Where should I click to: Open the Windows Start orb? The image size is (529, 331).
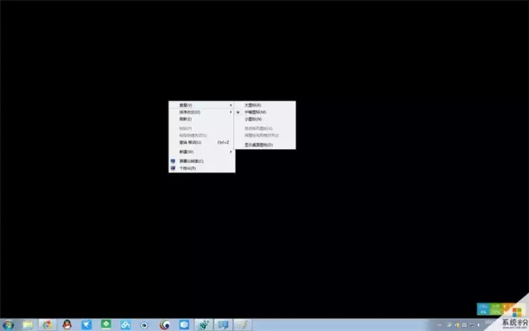tap(8, 325)
